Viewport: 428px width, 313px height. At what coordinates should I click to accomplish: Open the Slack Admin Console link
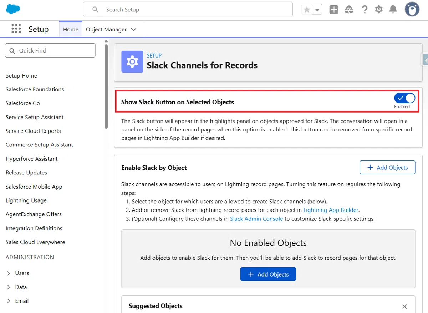(256, 219)
